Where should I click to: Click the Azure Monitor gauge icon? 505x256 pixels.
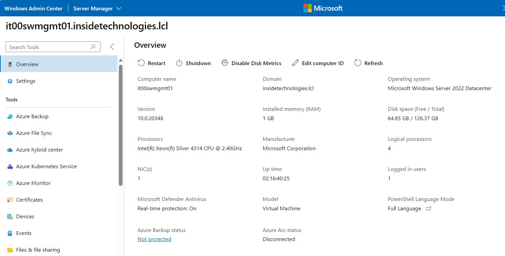tap(10, 183)
